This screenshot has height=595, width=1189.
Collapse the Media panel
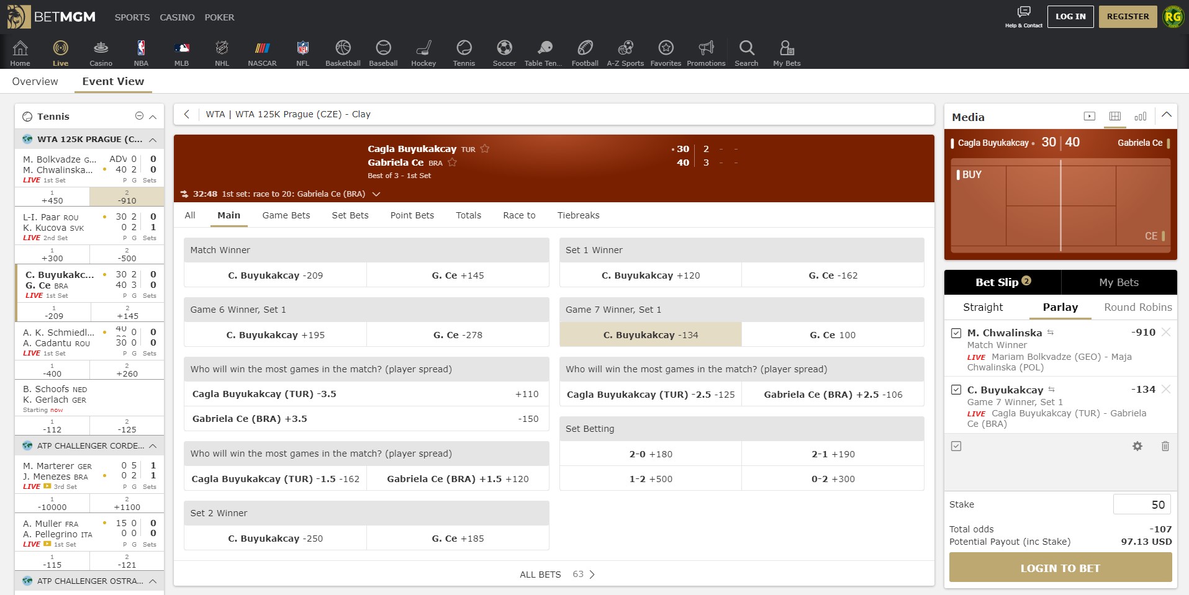click(x=1167, y=115)
